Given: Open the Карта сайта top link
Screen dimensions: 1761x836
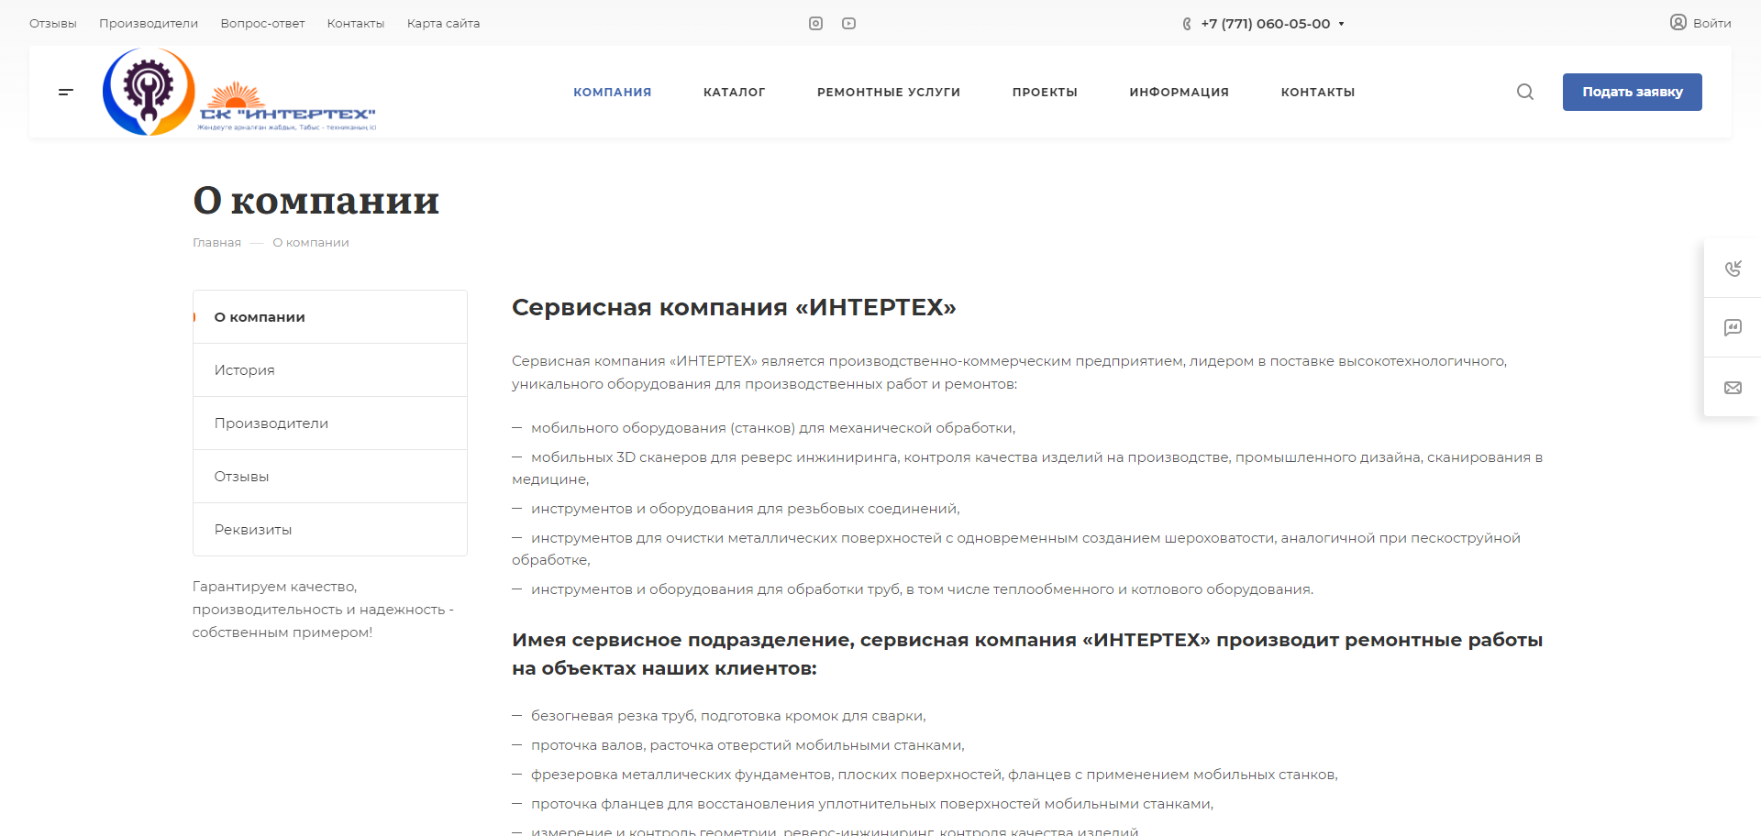Looking at the screenshot, I should (x=443, y=24).
